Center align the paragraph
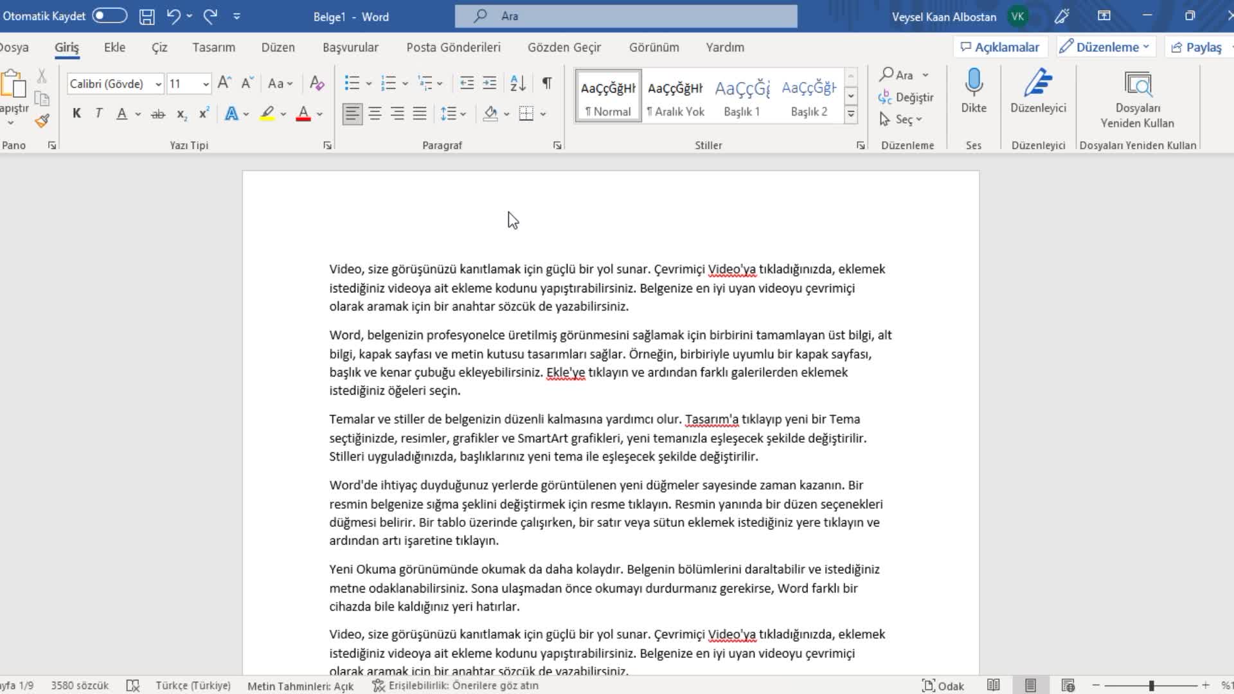The image size is (1234, 694). point(375,114)
